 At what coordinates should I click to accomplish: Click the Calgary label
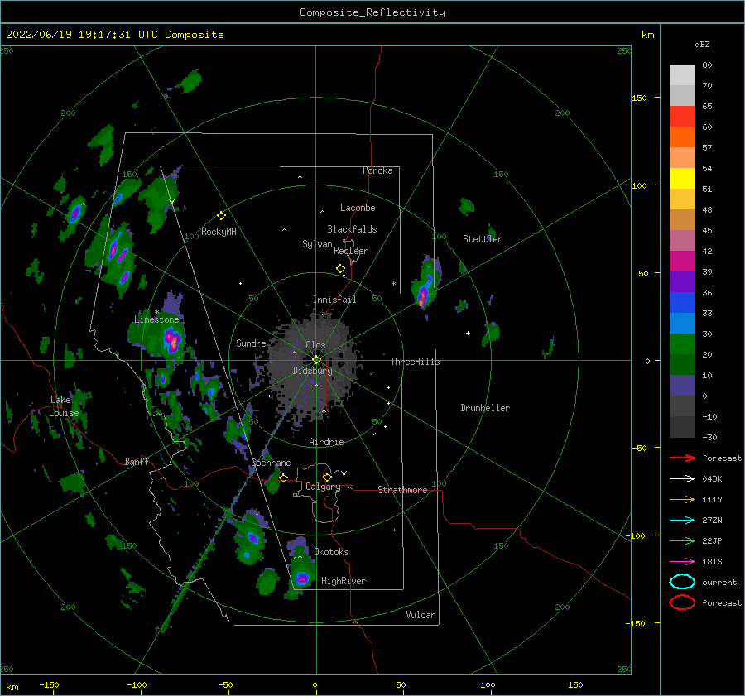pyautogui.click(x=323, y=487)
